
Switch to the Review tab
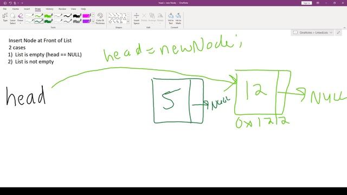tap(62, 9)
